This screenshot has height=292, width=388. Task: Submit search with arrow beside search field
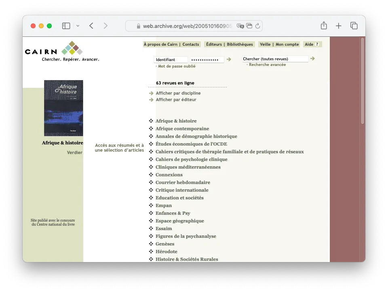(x=312, y=59)
